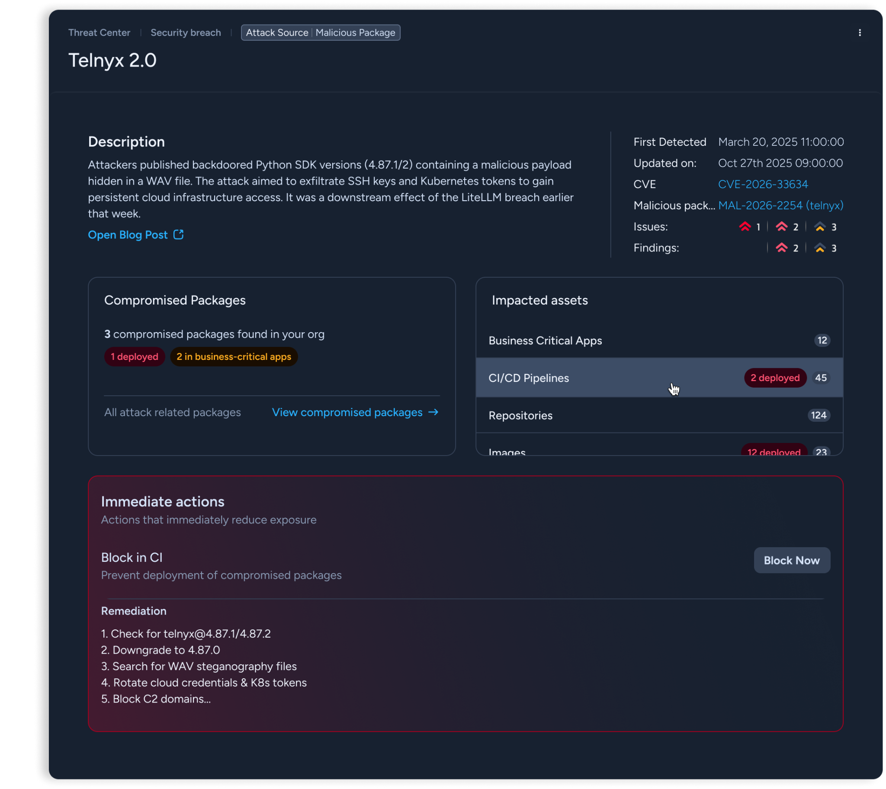Click the Immediate actions heading
The width and height of the screenshot is (886, 789).
tap(163, 502)
